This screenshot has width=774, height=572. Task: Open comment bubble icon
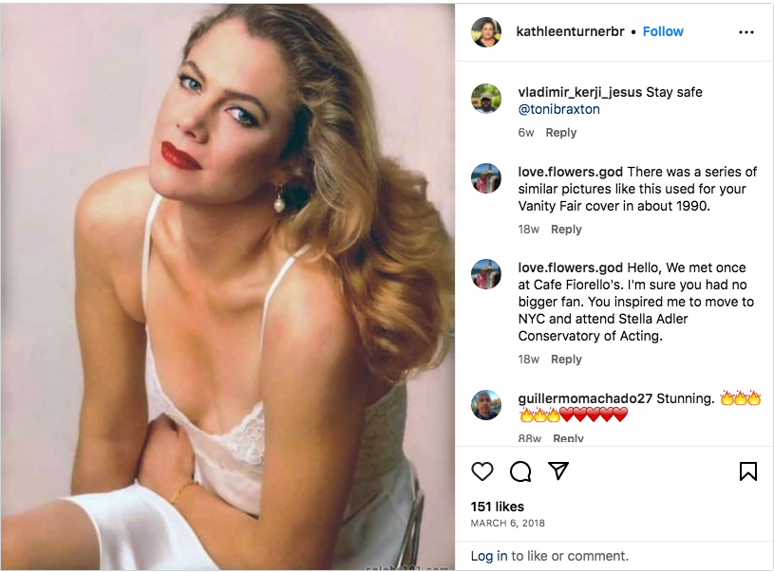[520, 471]
